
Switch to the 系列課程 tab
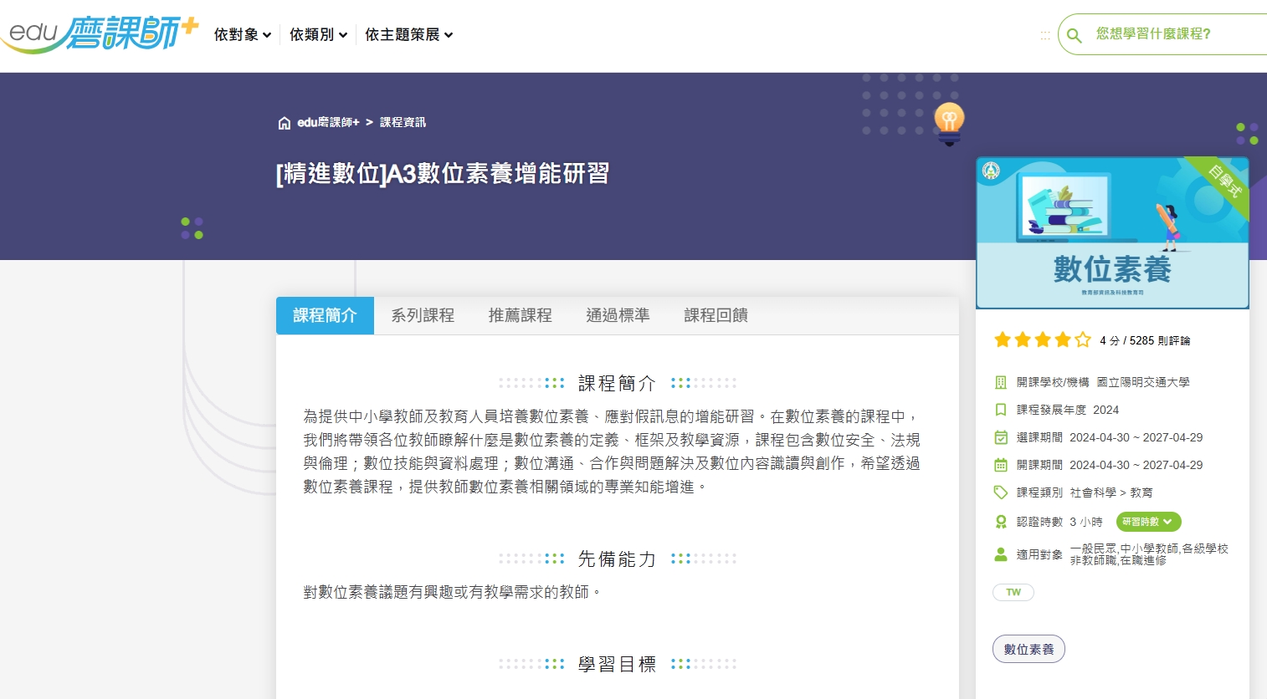click(x=423, y=315)
